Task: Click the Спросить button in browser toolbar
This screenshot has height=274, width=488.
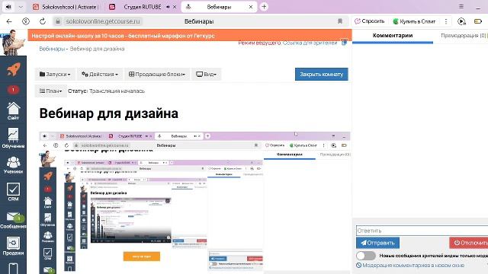Action: (369, 21)
